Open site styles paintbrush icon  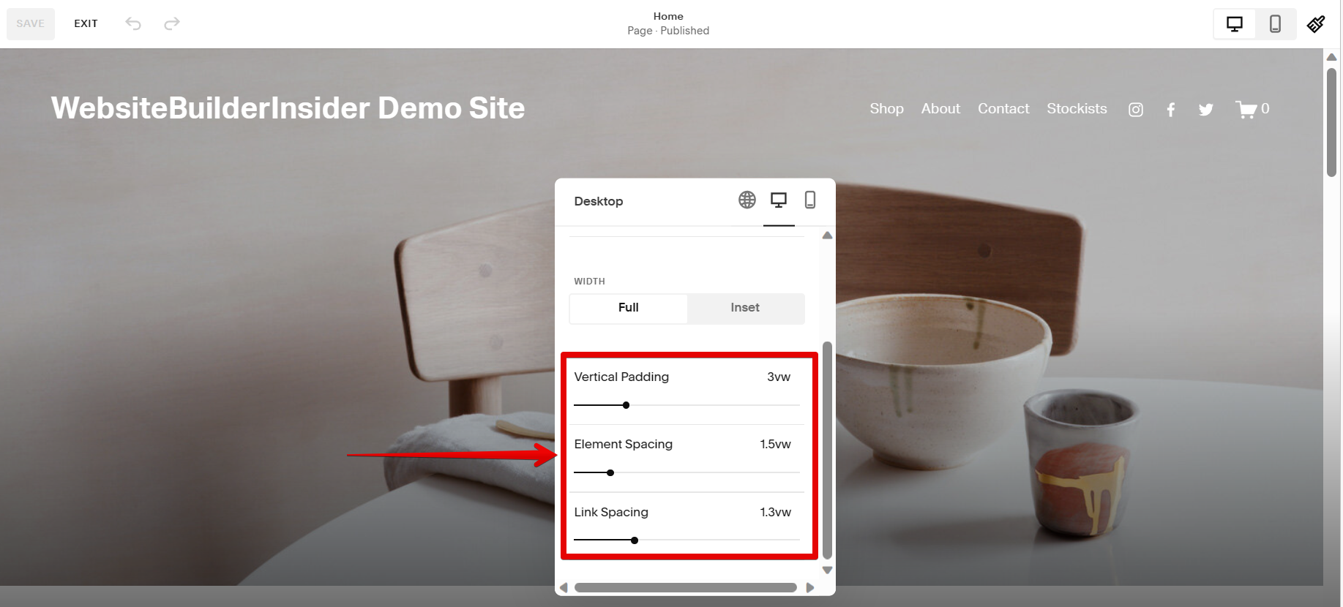[x=1316, y=24]
